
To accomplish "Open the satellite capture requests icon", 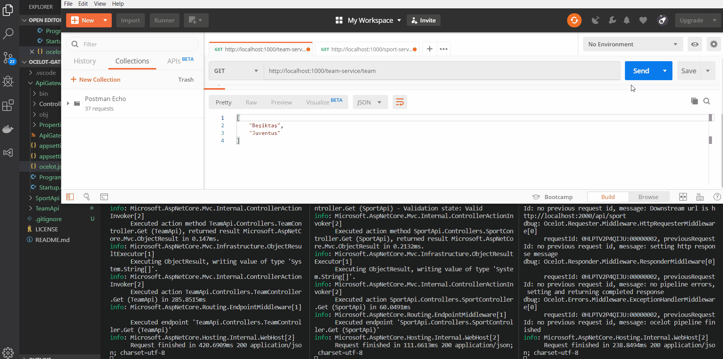I will click(x=596, y=20).
